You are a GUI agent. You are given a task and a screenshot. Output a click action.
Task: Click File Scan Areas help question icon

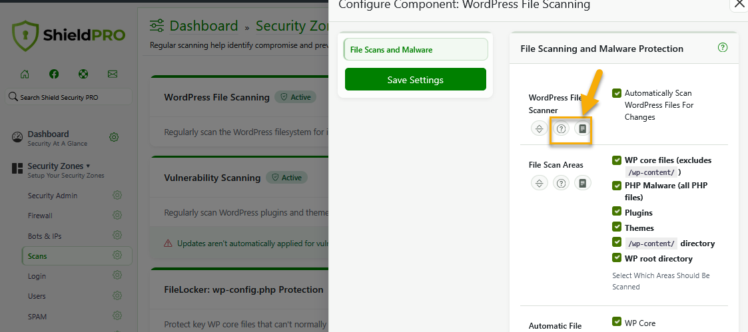pos(561,183)
